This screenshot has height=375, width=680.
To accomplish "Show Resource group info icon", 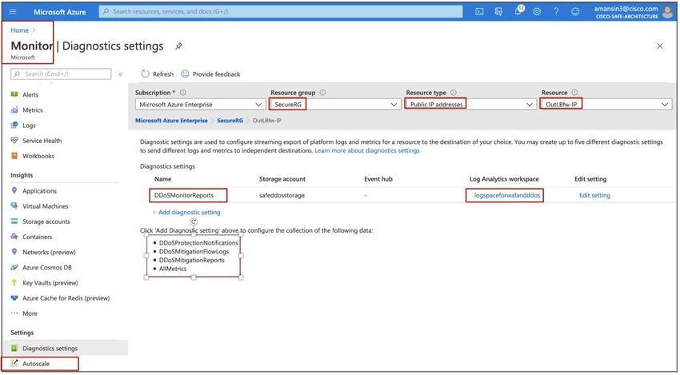I will tap(322, 92).
